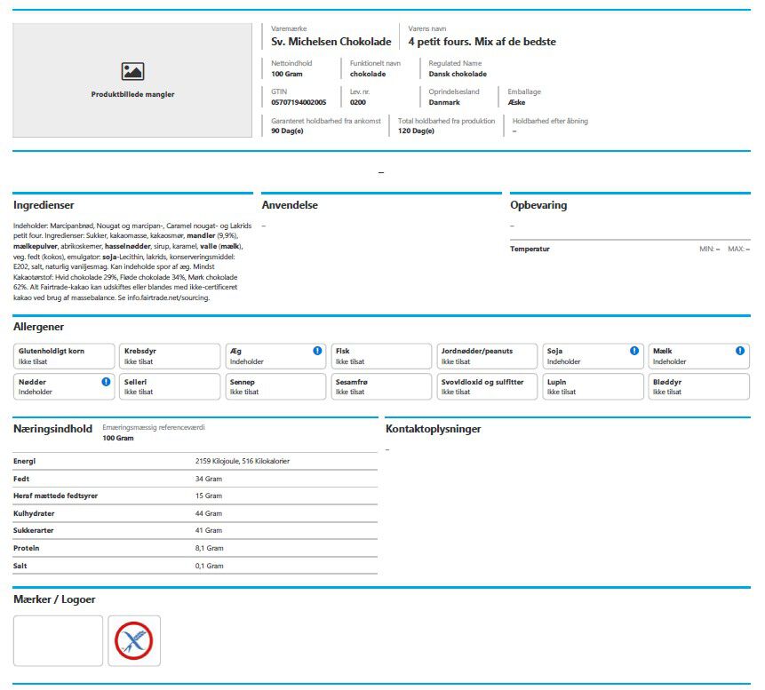Viewport: 765px width, 690px height.
Task: Select the Lupin allergen card
Action: click(593, 386)
